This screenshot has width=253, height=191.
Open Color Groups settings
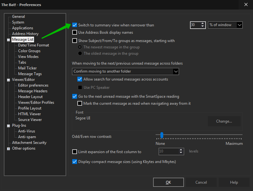tap(29, 51)
